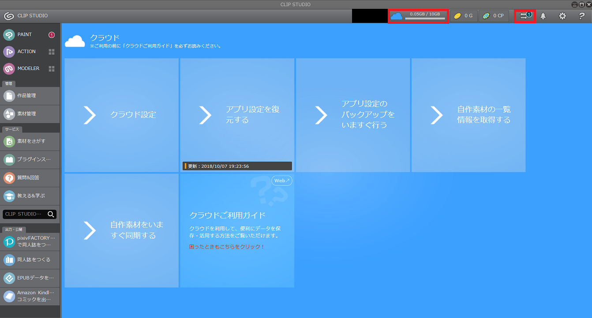Open the CLIPPY balance 0 CP
592x318 pixels.
coord(494,16)
